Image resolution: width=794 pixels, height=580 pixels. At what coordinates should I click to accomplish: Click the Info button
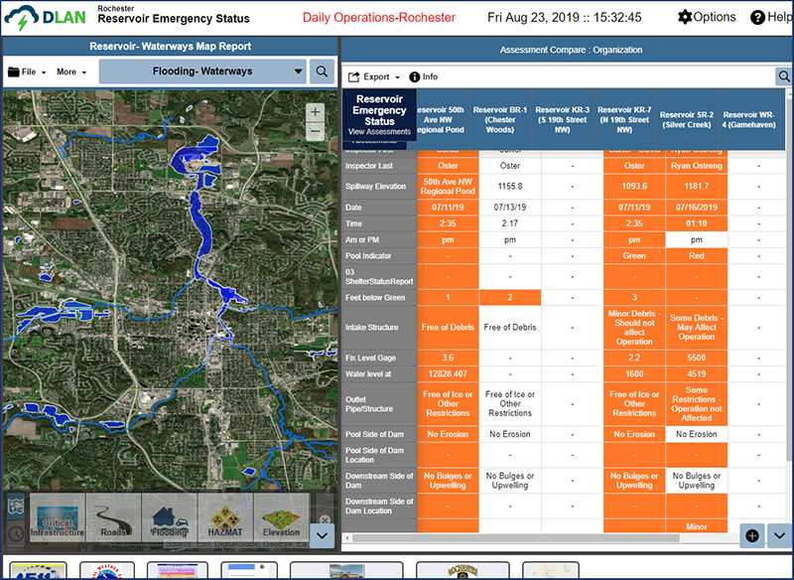click(423, 76)
